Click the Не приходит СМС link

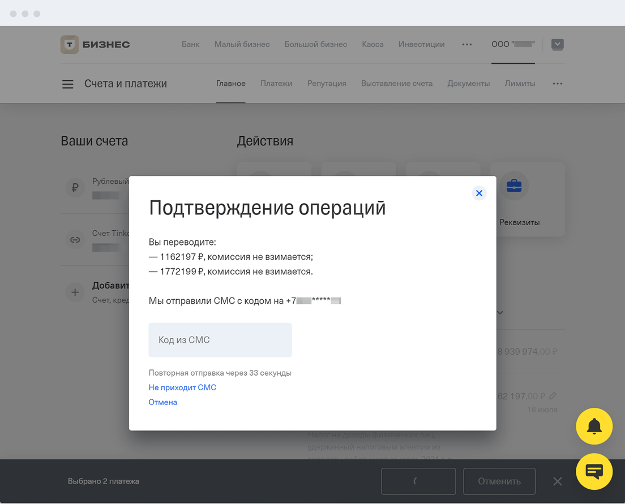point(182,387)
